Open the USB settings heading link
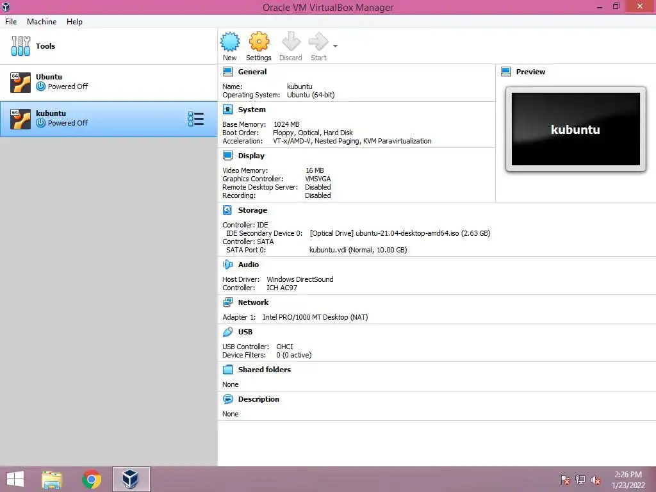The height and width of the screenshot is (492, 656). pos(245,332)
